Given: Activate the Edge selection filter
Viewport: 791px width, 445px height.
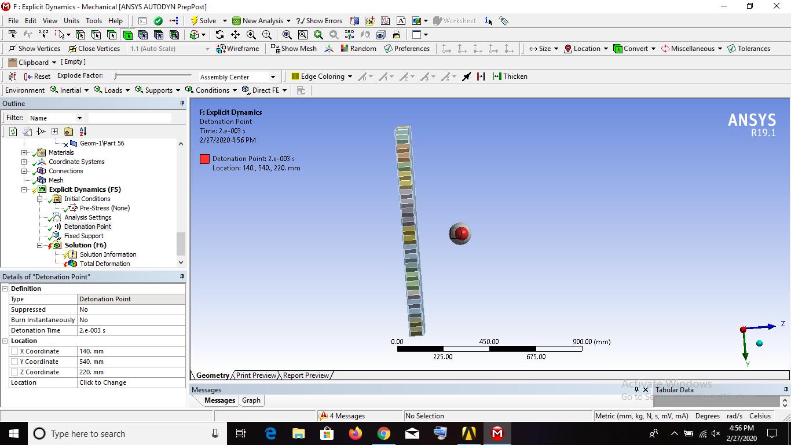Looking at the screenshot, I should [96, 35].
